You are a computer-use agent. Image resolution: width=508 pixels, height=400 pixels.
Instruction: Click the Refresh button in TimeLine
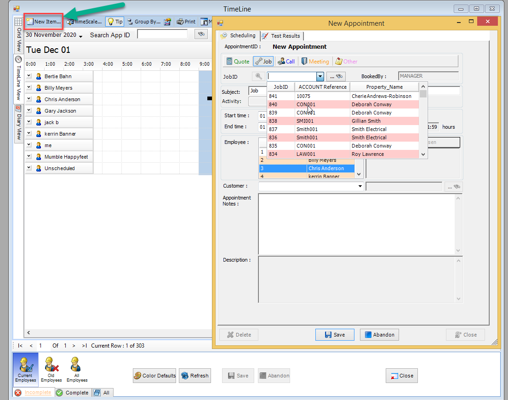pos(195,375)
